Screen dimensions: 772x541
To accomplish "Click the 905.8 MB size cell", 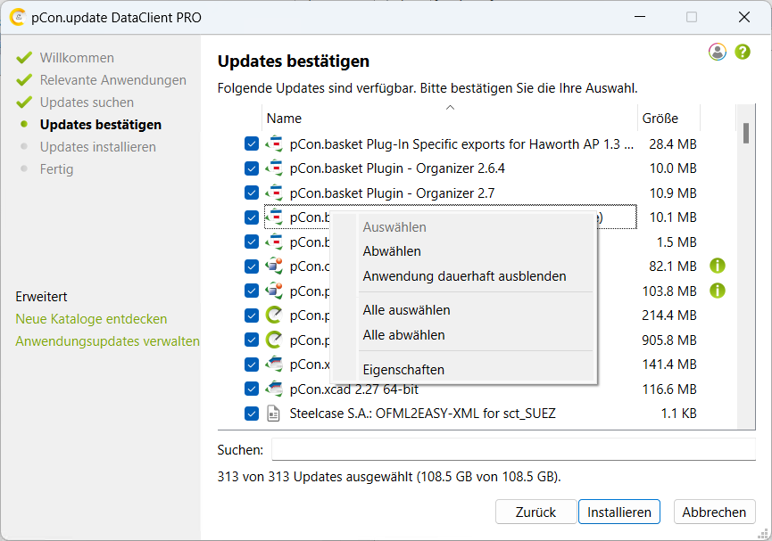I will click(x=669, y=340).
